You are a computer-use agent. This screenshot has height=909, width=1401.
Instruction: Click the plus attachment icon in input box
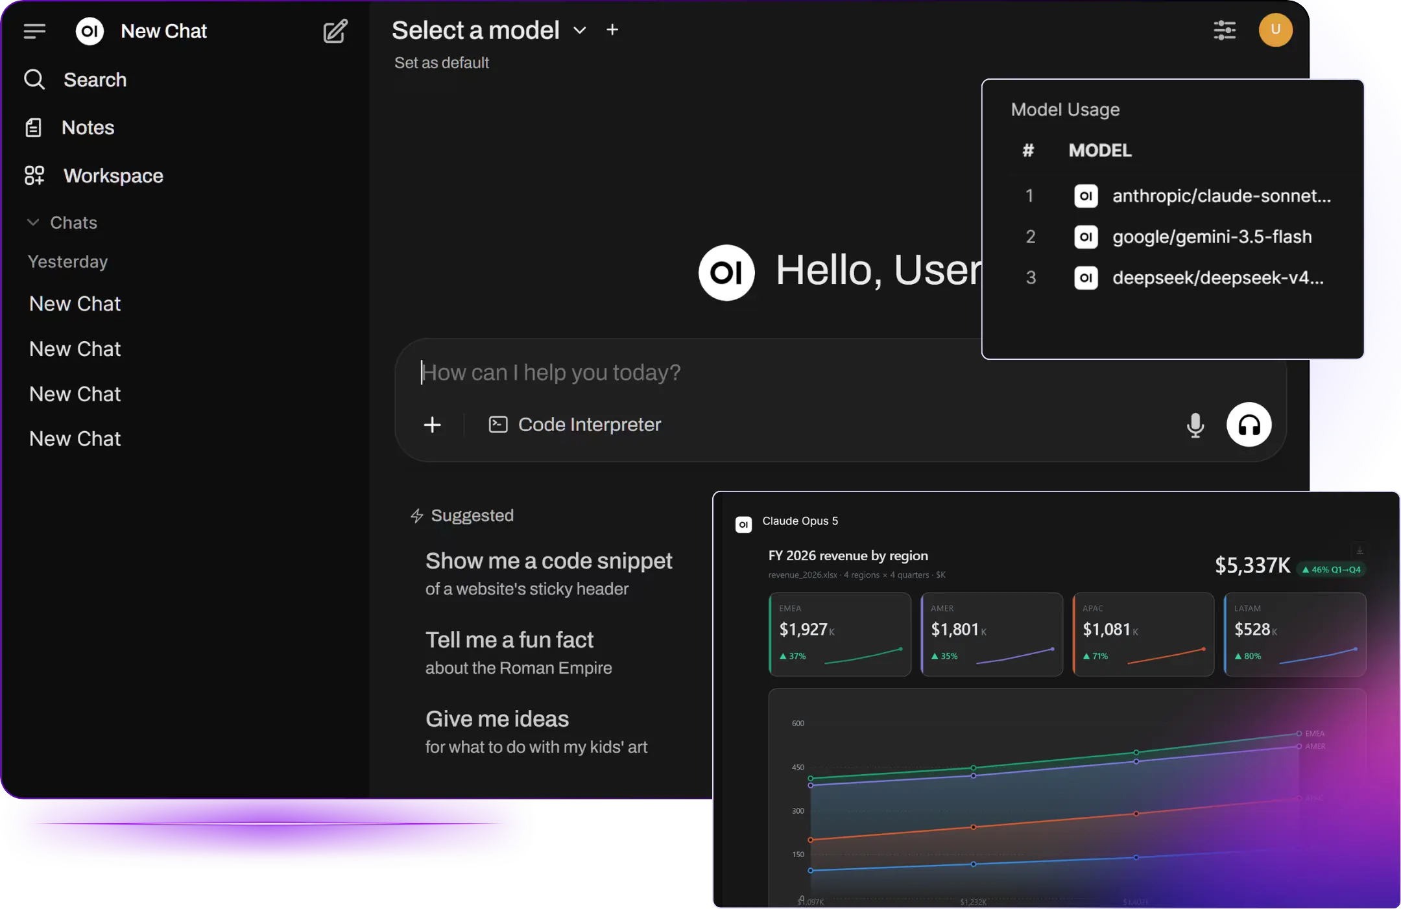(432, 425)
